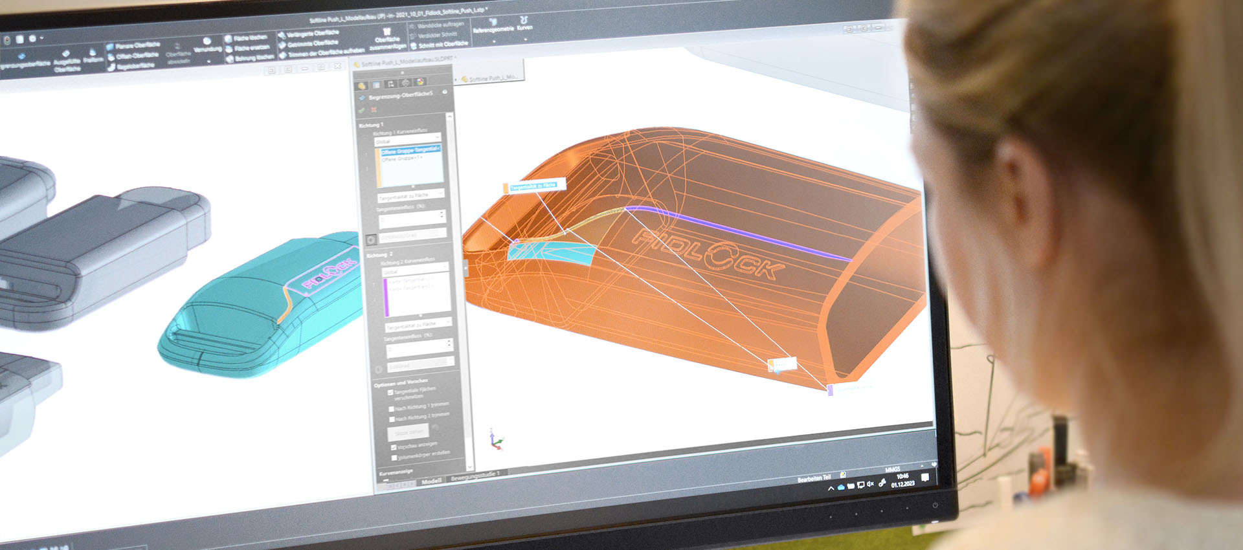Click the Planare Oberfläche tool
Screen dimensions: 1243x550
click(x=137, y=46)
